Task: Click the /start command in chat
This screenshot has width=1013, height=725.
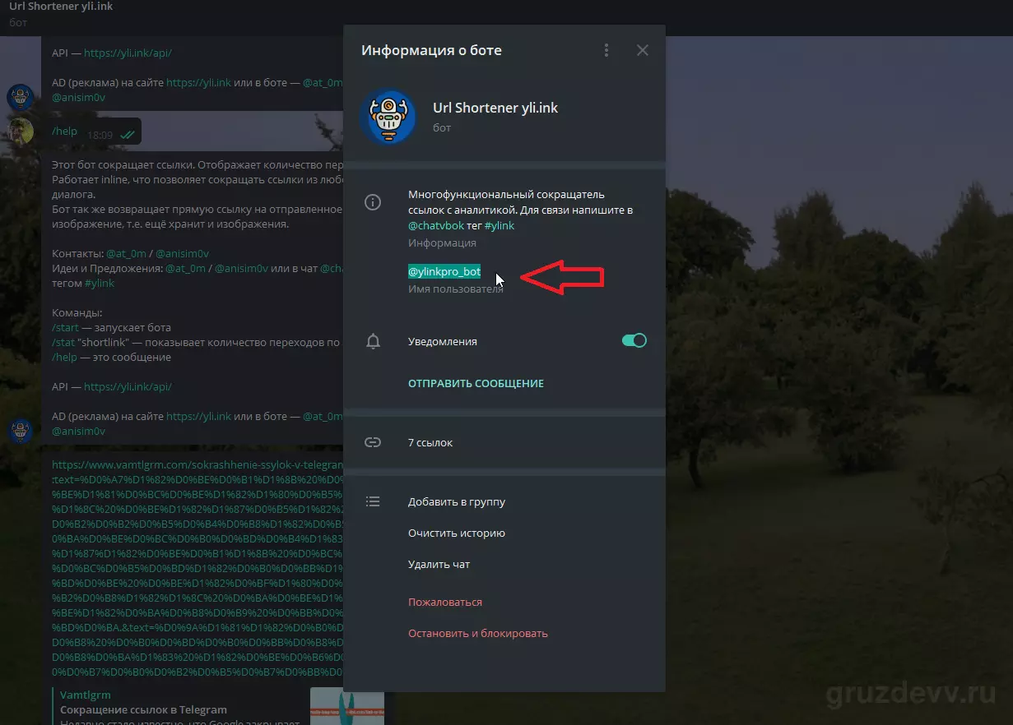Action: pos(65,327)
